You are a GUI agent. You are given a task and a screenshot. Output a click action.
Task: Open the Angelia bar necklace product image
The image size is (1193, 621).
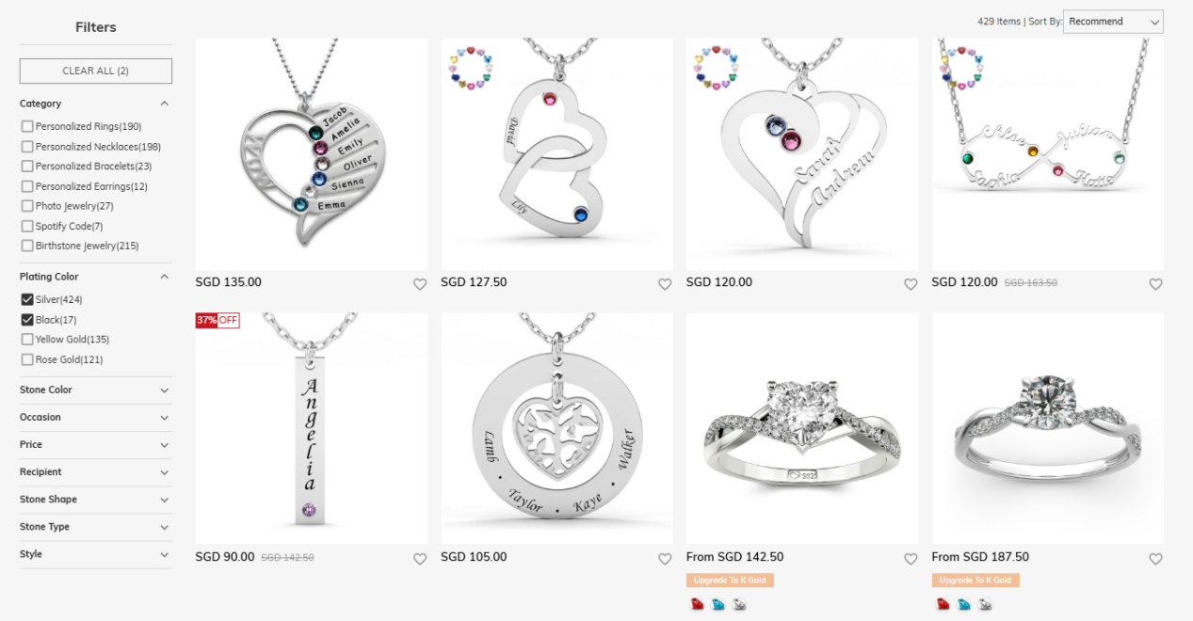coord(312,428)
